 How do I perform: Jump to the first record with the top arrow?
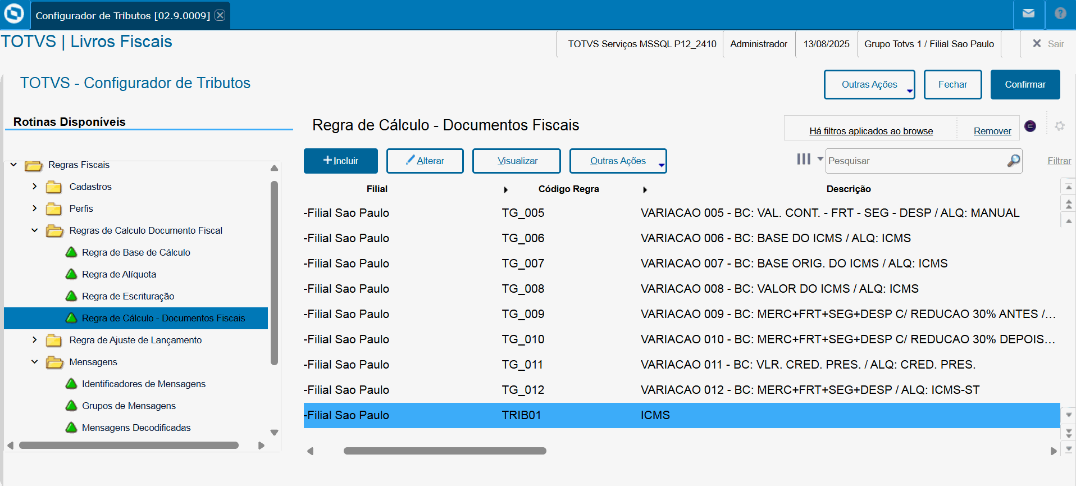point(1069,187)
